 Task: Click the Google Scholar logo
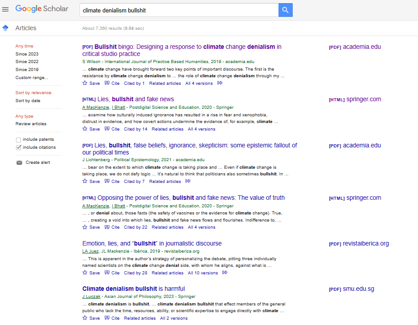pyautogui.click(x=42, y=9)
